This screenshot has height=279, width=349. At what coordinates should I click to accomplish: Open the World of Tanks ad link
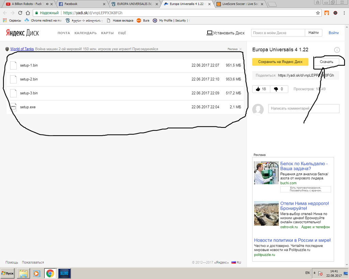(22, 49)
